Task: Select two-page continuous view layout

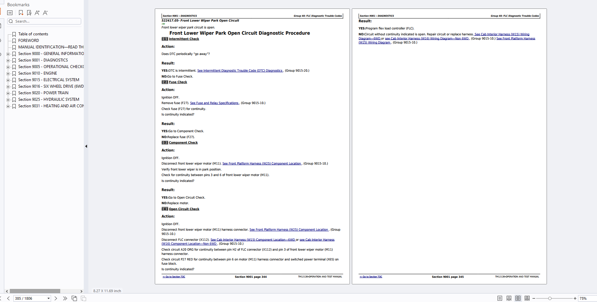Action: pyautogui.click(x=527, y=298)
